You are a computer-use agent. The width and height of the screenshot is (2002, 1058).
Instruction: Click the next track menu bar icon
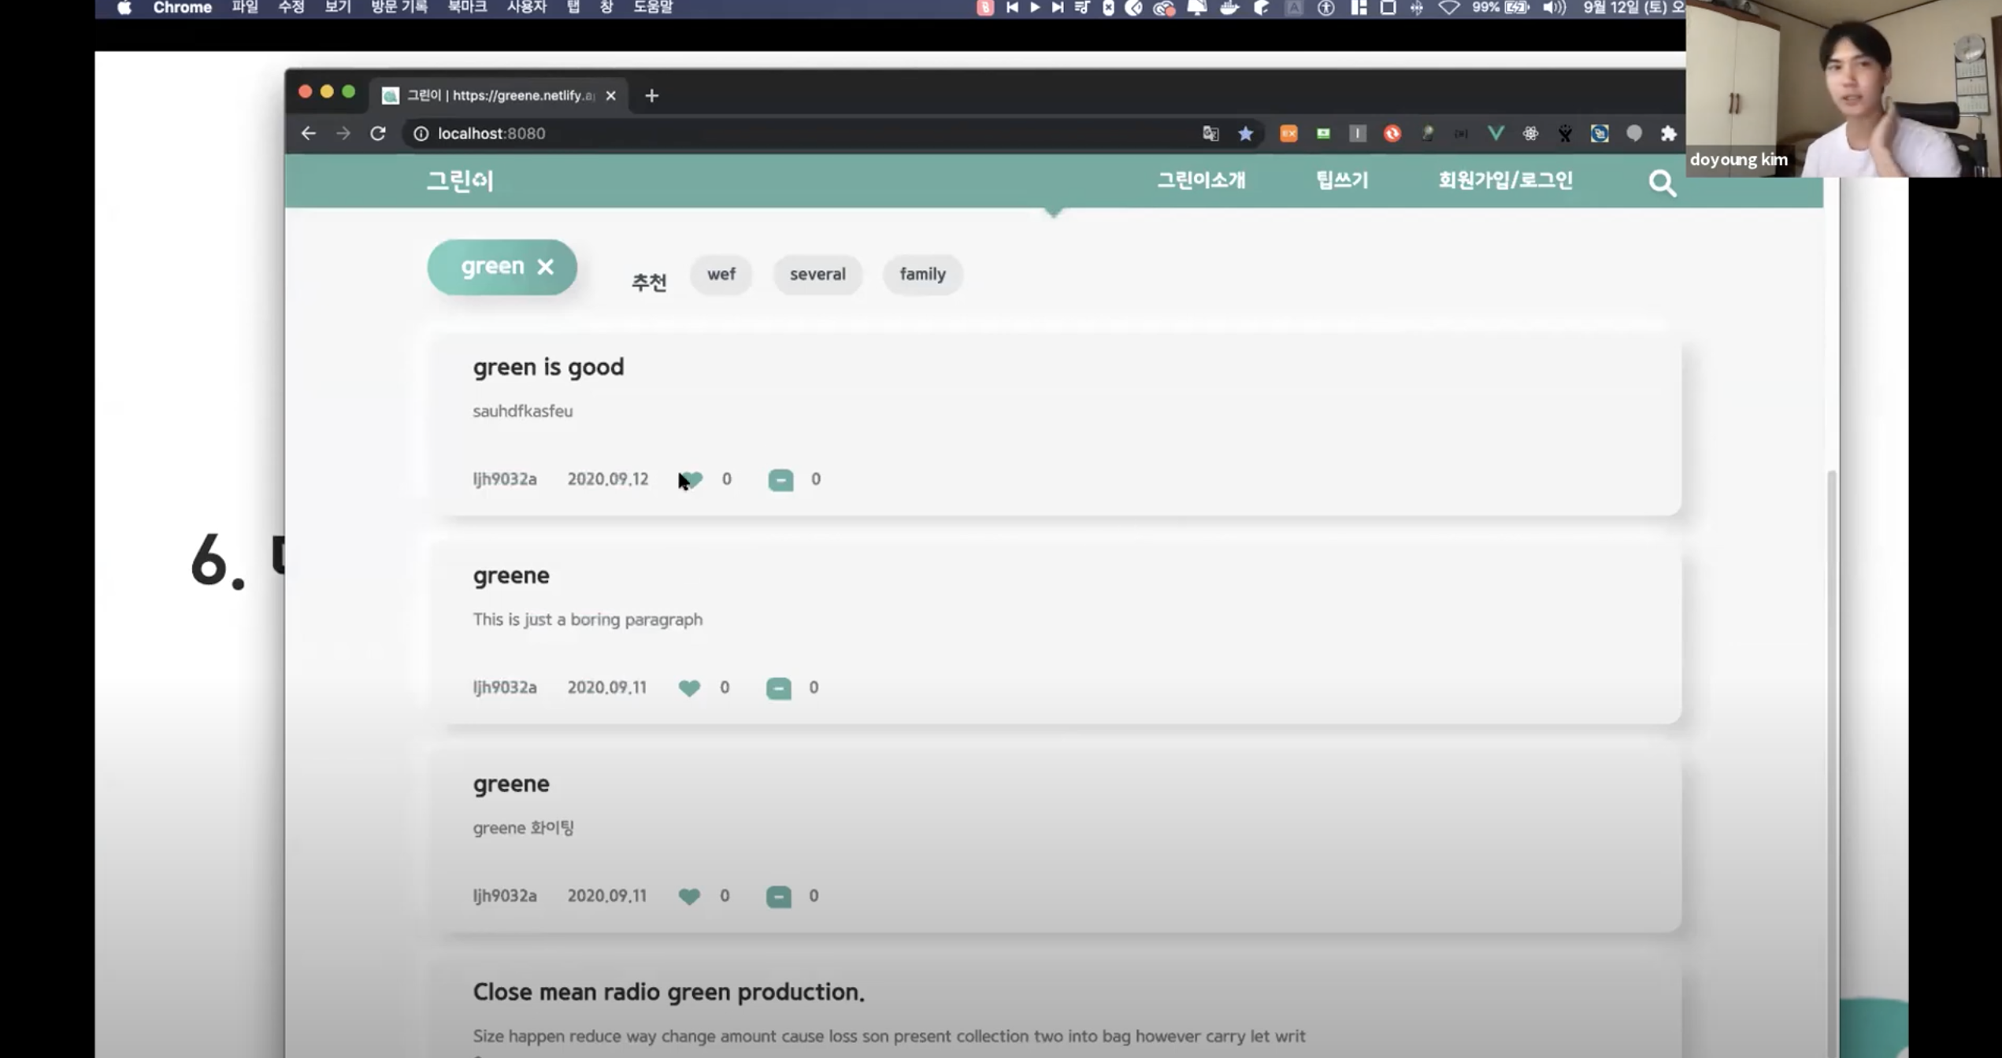(x=1058, y=8)
